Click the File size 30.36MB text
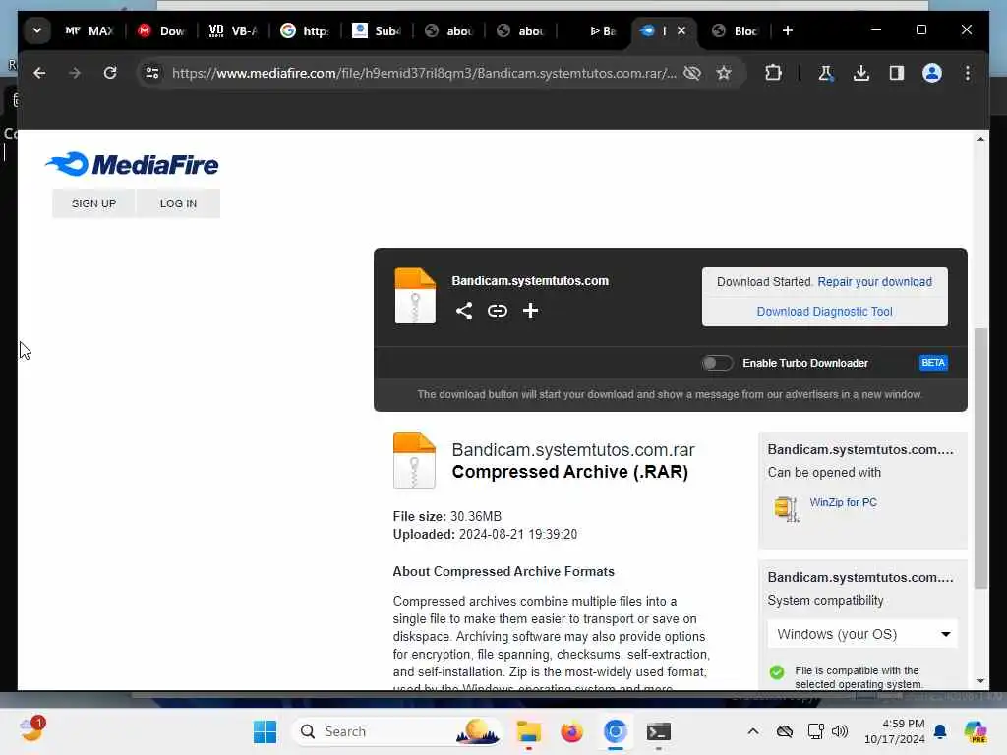Image resolution: width=1007 pixels, height=755 pixels. pyautogui.click(x=447, y=516)
